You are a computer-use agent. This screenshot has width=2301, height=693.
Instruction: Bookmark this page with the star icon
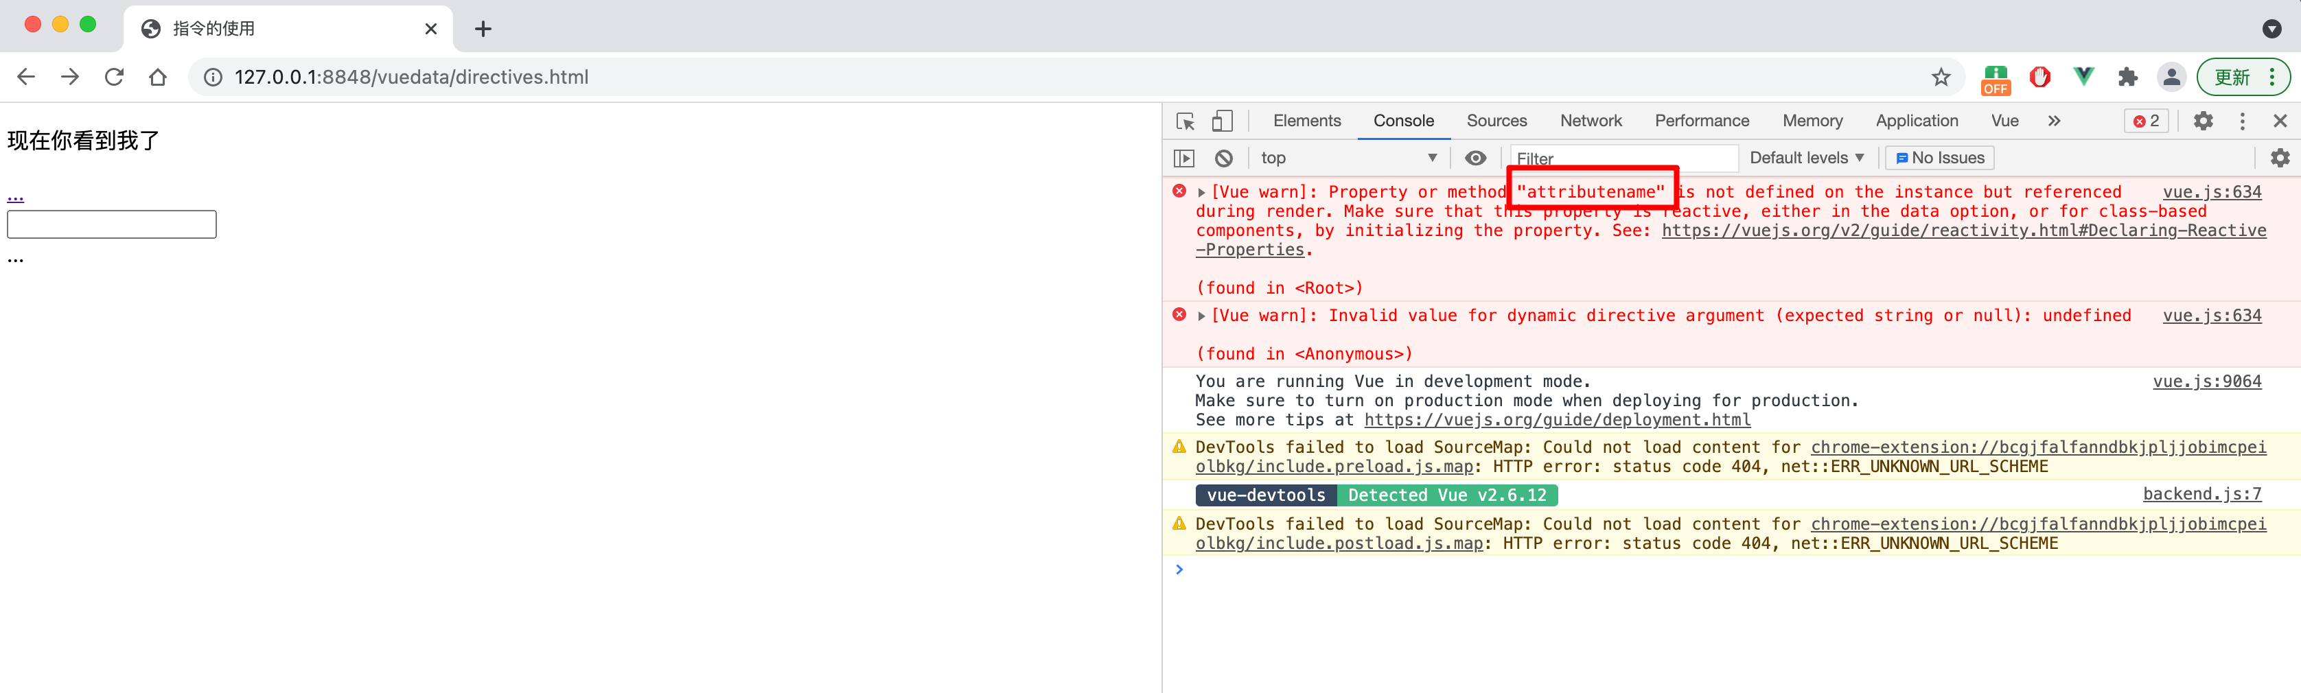click(1940, 78)
